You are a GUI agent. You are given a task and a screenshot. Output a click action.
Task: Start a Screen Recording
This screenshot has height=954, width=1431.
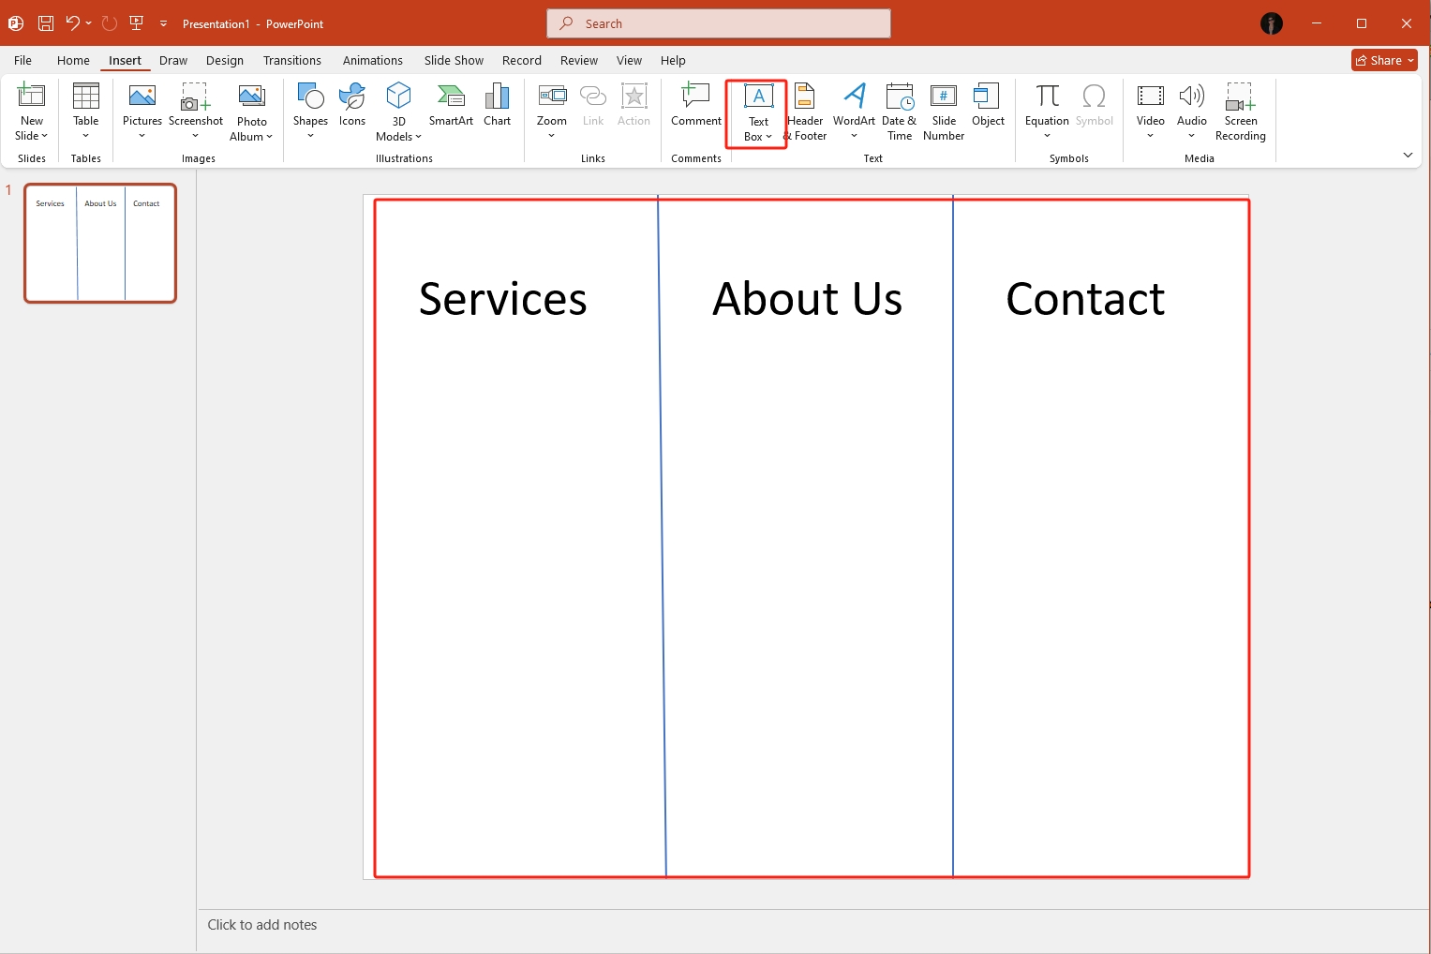[x=1241, y=111]
